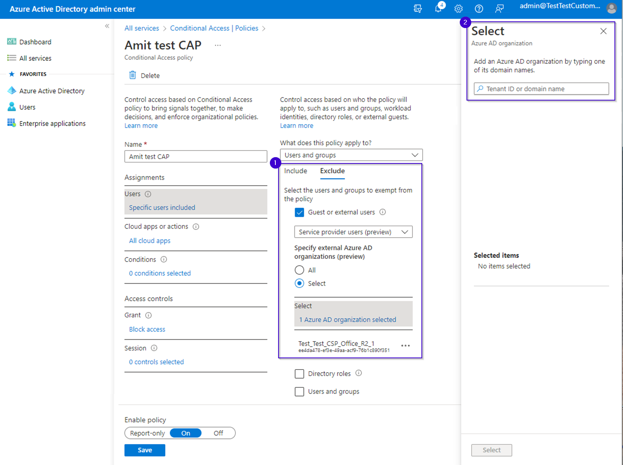
Task: Click the Tenant ID or domain name field
Action: tap(541, 88)
